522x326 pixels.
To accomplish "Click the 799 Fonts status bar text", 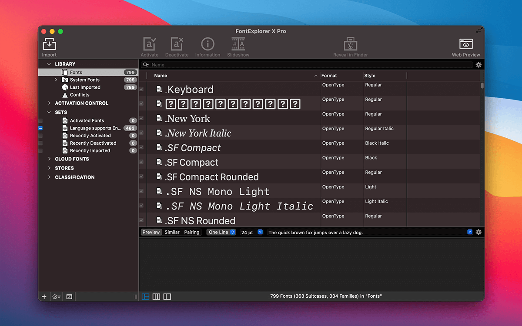I will click(326, 296).
